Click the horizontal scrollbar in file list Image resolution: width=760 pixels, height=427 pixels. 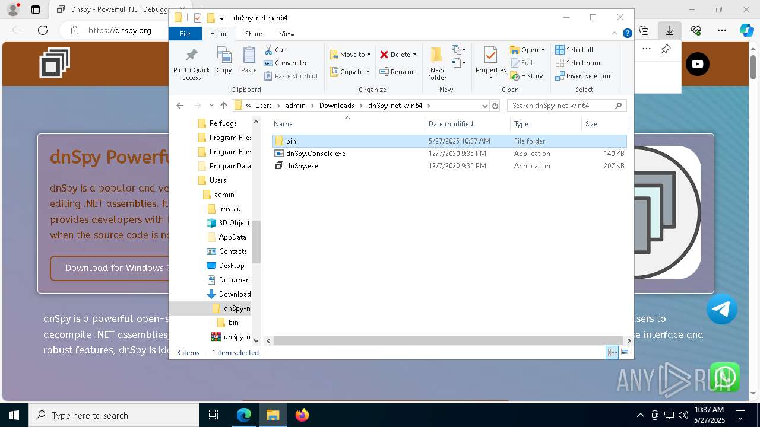[449, 341]
